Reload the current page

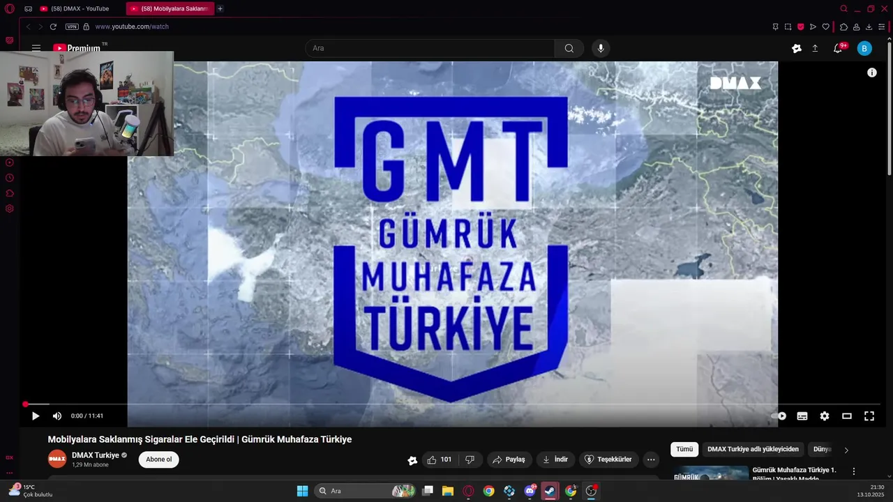pyautogui.click(x=53, y=26)
